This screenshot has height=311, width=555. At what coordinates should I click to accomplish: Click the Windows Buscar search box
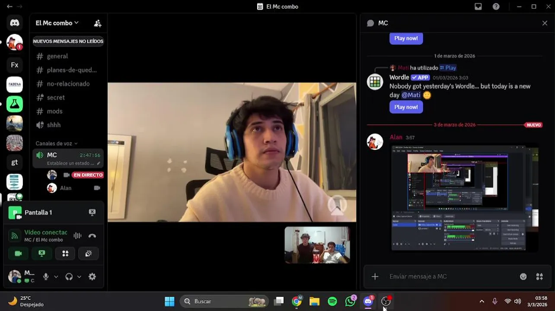click(x=224, y=301)
